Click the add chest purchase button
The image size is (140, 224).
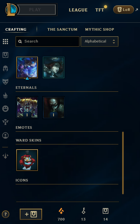(x=31, y=214)
